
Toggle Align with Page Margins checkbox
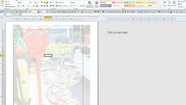(x=113, y=12)
